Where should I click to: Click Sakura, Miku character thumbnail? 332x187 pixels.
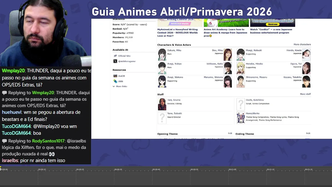162,55
